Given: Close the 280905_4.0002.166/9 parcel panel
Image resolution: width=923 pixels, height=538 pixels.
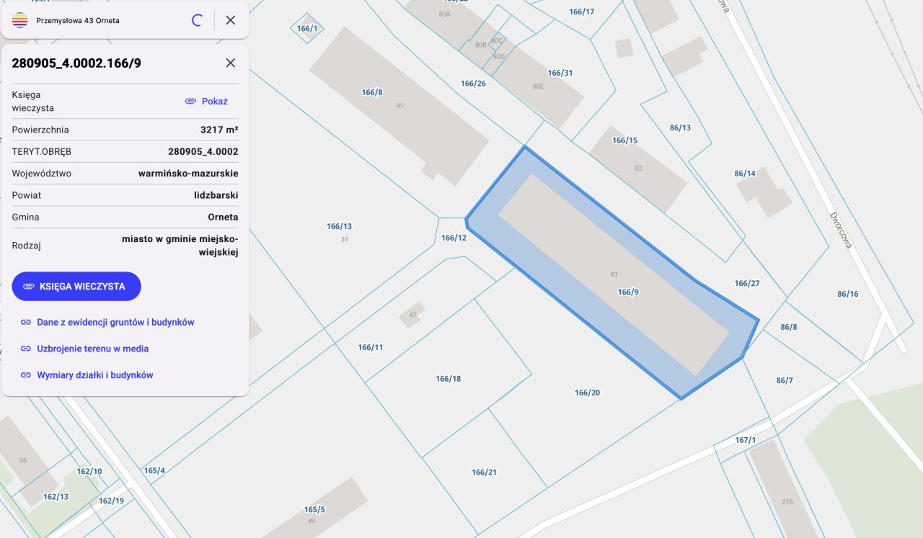Looking at the screenshot, I should coord(231,63).
